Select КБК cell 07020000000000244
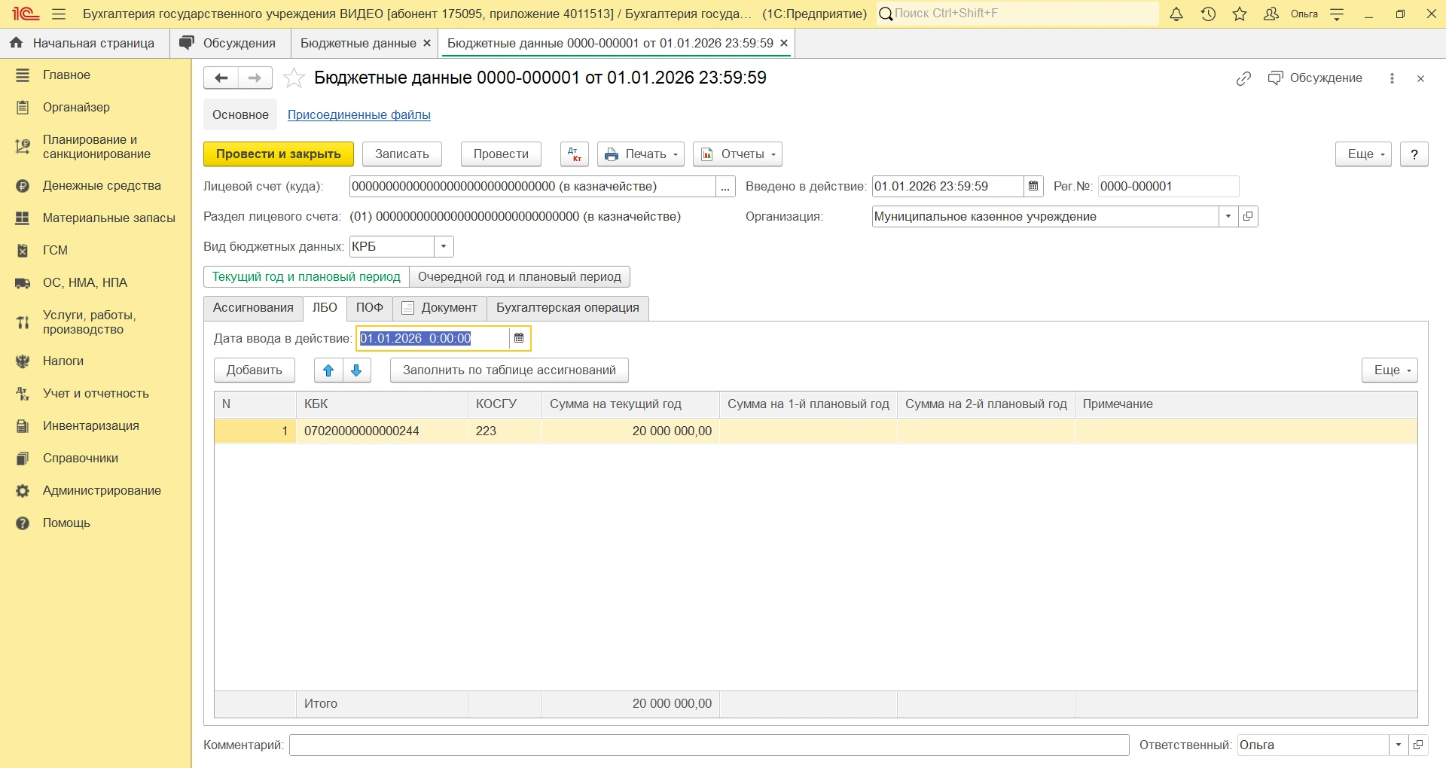1446x768 pixels. [382, 431]
